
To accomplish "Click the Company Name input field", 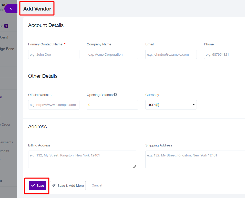I will tap(112, 54).
